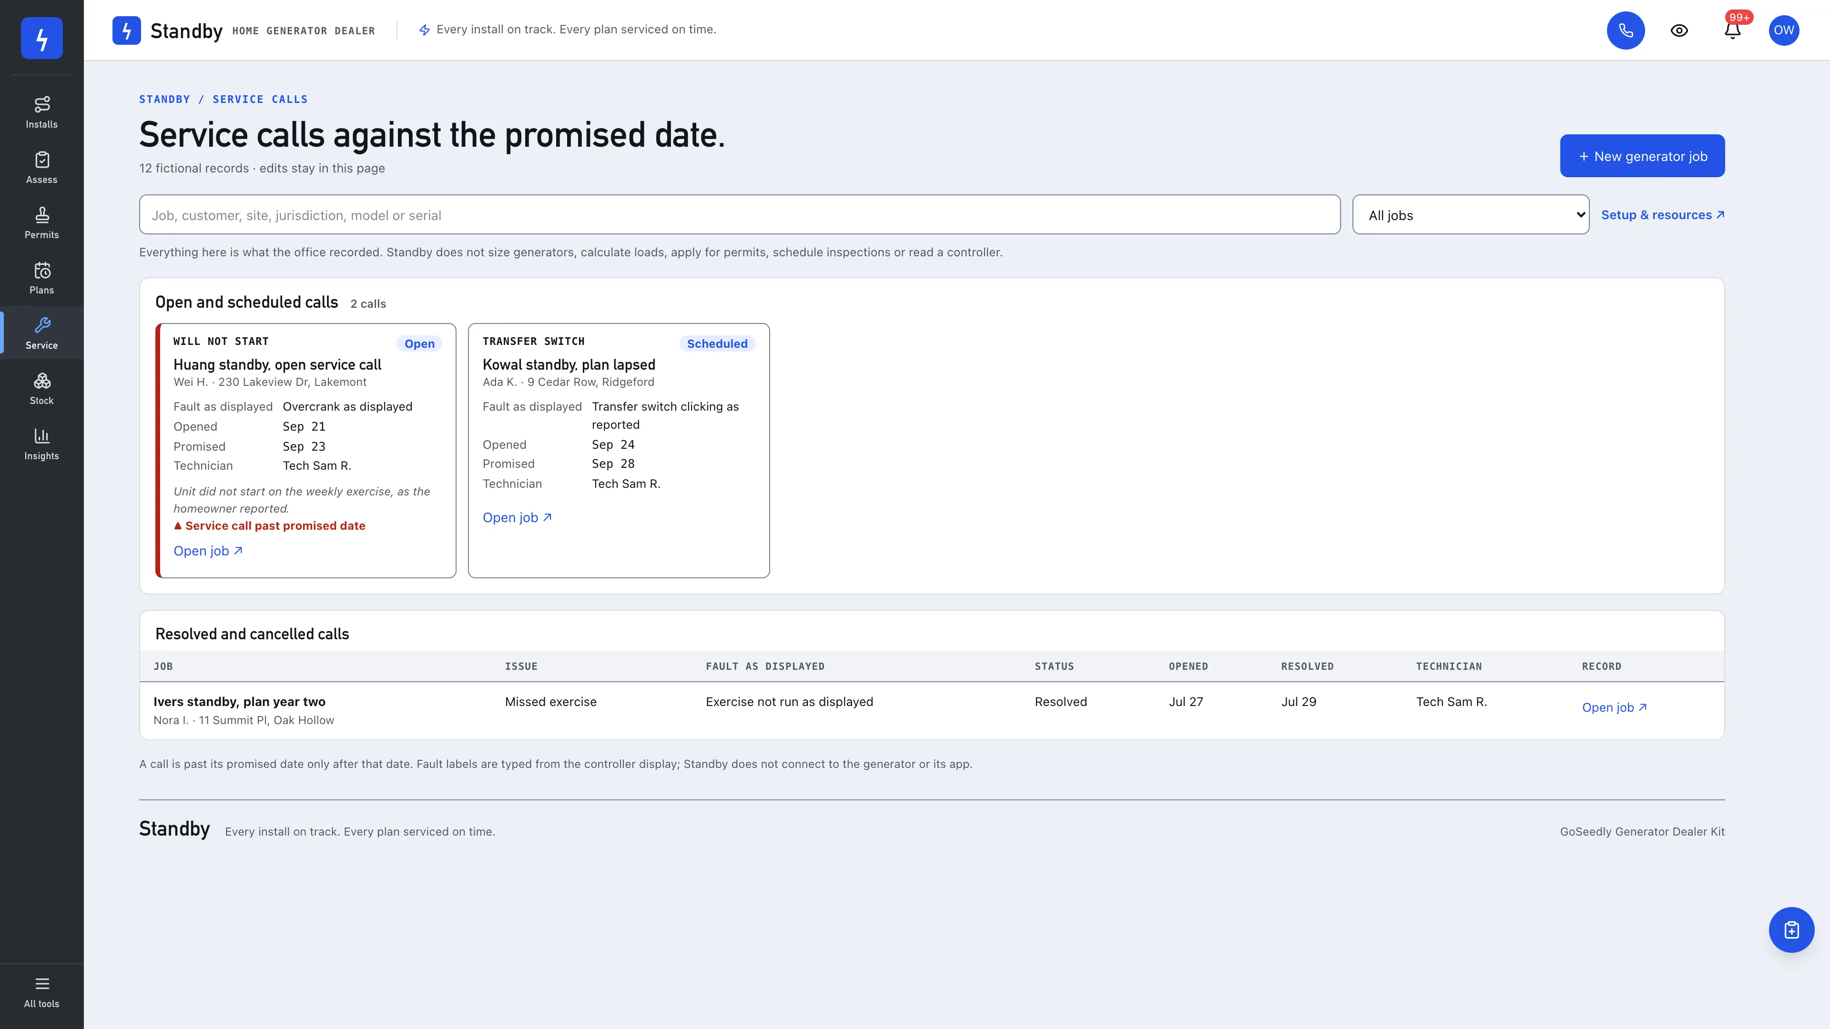Expand the All jobs filter dropdown
Screen dimensions: 1830x1029
pyautogui.click(x=1471, y=214)
